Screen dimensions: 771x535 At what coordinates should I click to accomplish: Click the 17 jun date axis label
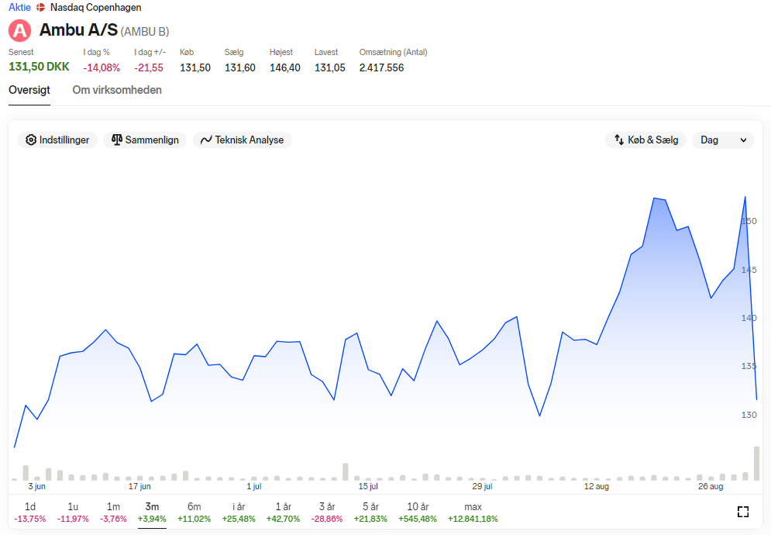click(139, 486)
